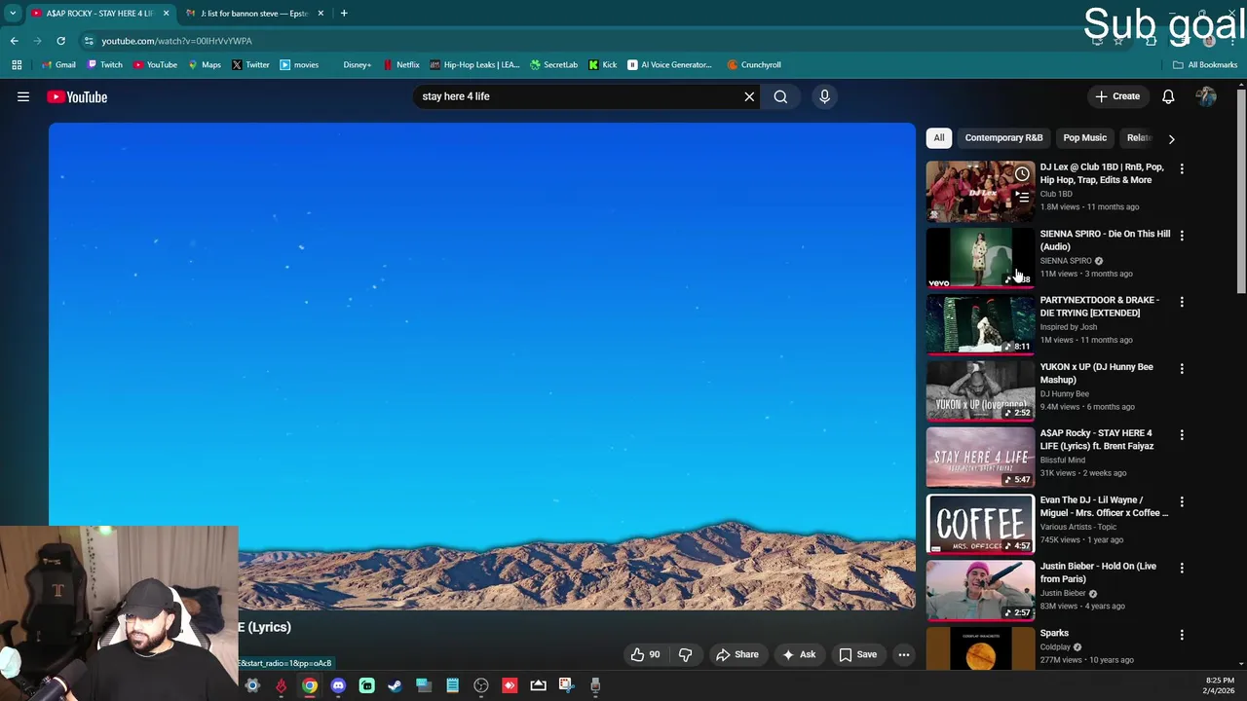View site information icon in address bar
Image resolution: width=1247 pixels, height=701 pixels.
pos(89,41)
